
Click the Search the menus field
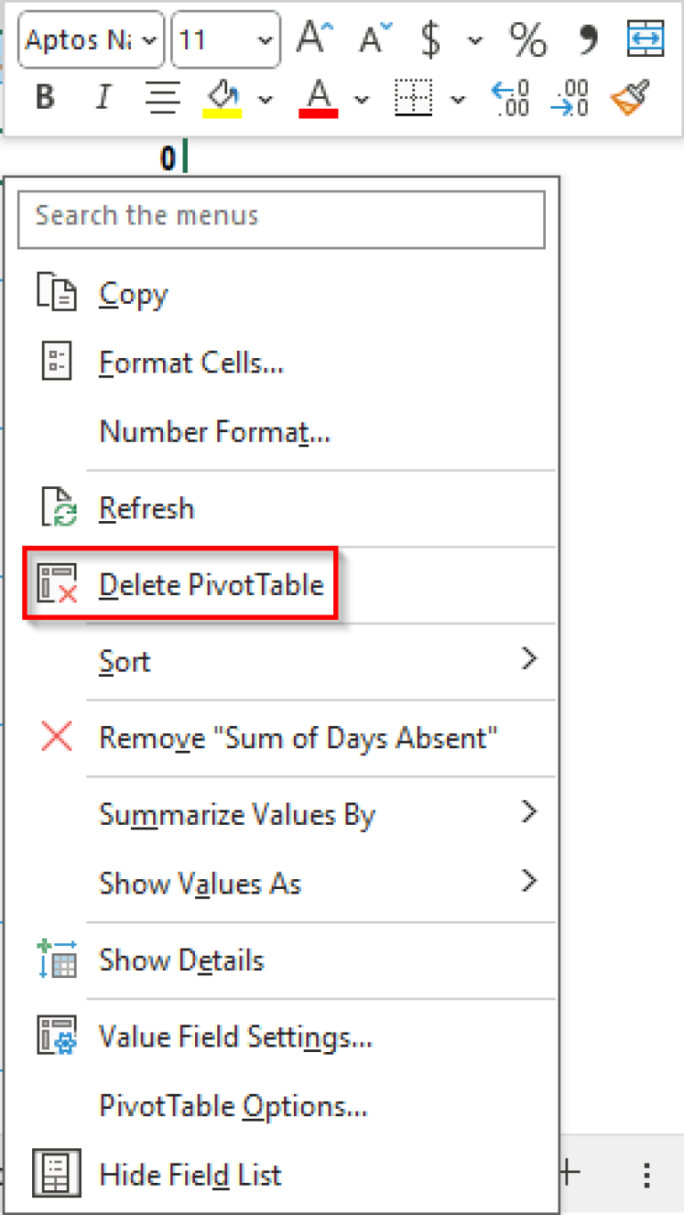pyautogui.click(x=281, y=219)
